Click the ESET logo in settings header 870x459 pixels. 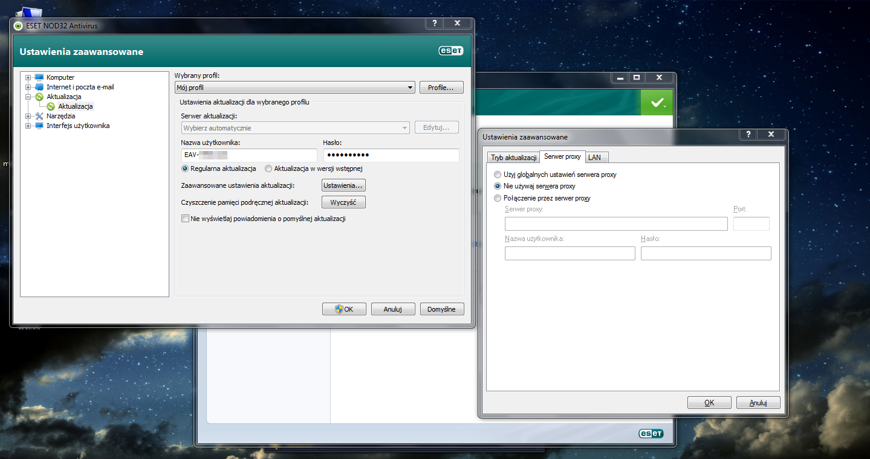[450, 51]
